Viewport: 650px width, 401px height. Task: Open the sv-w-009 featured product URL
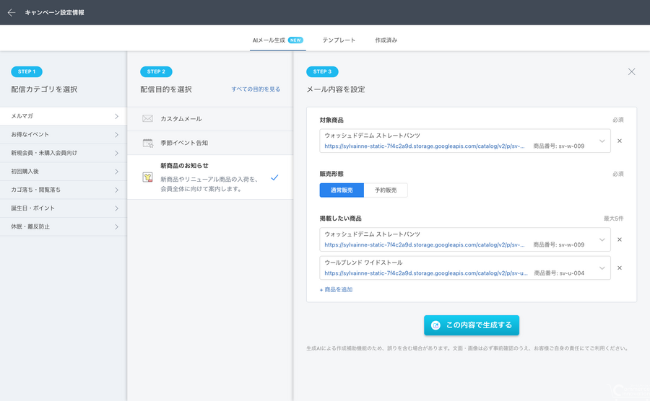coord(424,244)
